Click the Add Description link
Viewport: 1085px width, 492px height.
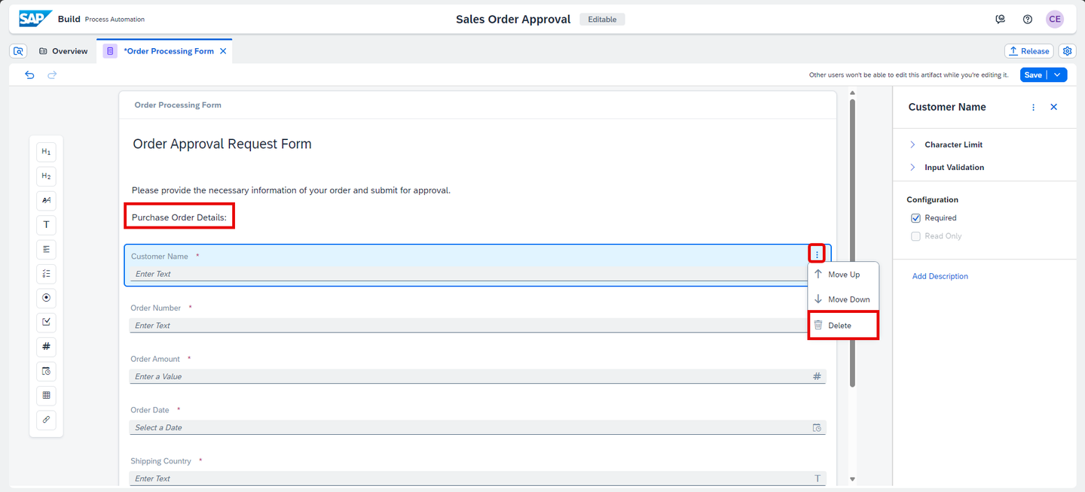point(940,276)
